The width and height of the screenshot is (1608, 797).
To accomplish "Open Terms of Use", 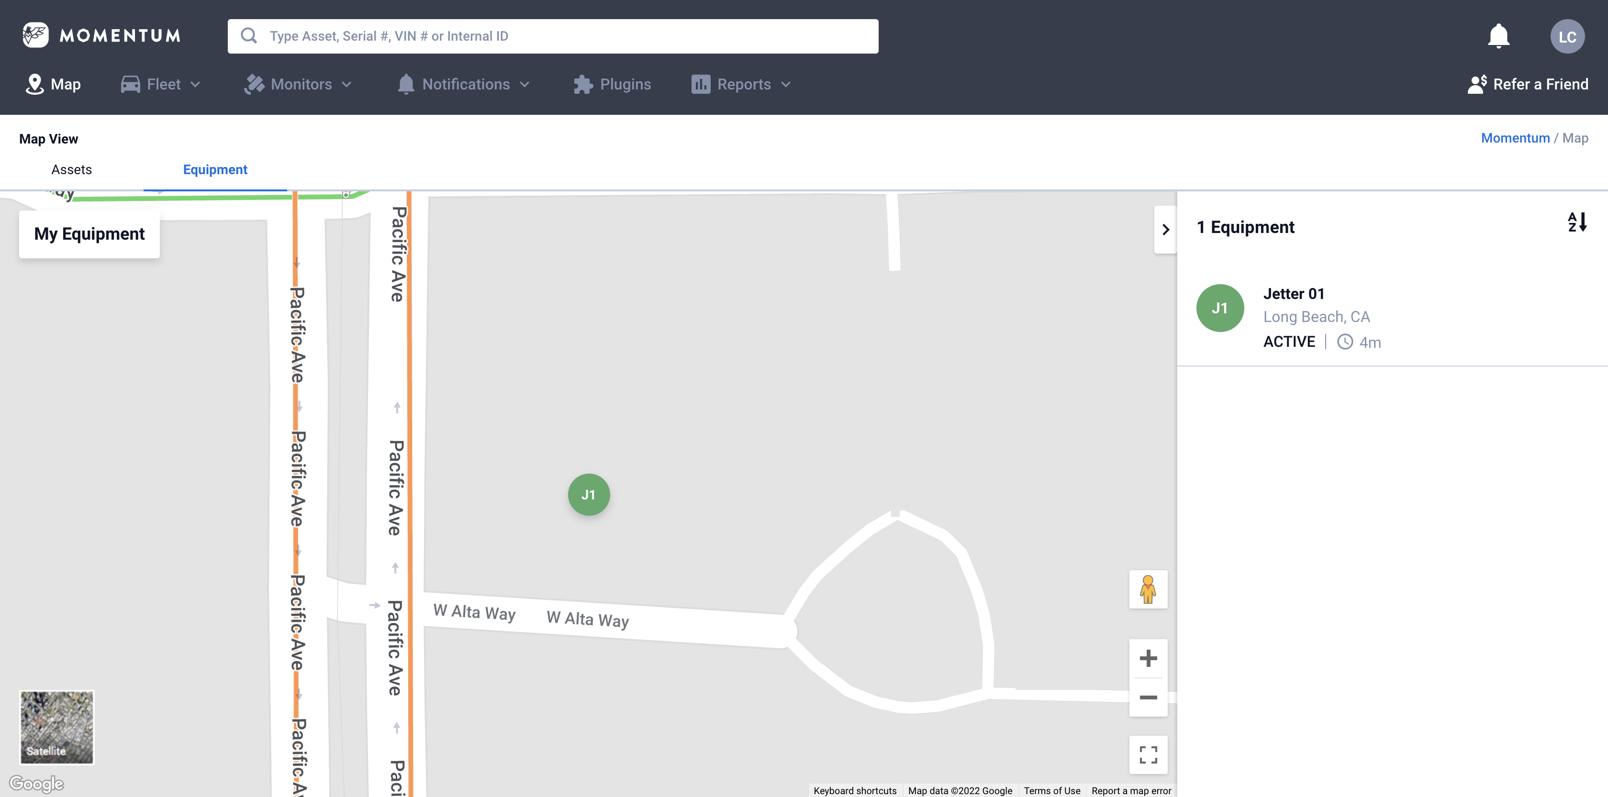I will [x=1052, y=790].
